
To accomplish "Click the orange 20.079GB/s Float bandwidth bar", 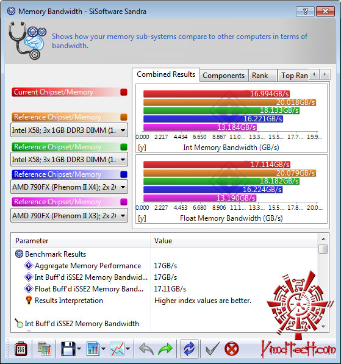I will click(x=230, y=173).
